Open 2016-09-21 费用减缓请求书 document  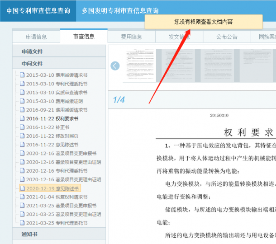coord(57,110)
